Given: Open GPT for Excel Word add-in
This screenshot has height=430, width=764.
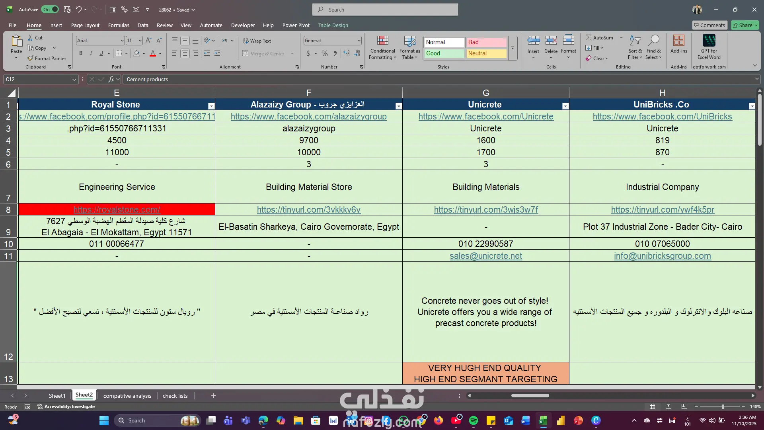Looking at the screenshot, I should [x=709, y=40].
